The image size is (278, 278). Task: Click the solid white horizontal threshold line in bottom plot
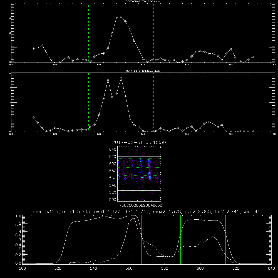(x=147, y=240)
